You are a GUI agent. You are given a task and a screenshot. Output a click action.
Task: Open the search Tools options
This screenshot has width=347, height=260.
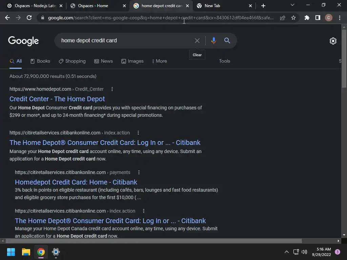(224, 61)
